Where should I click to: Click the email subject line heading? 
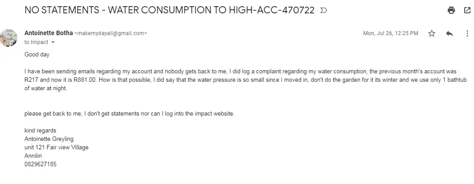(169, 10)
